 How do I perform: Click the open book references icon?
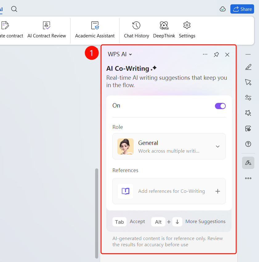(x=125, y=191)
